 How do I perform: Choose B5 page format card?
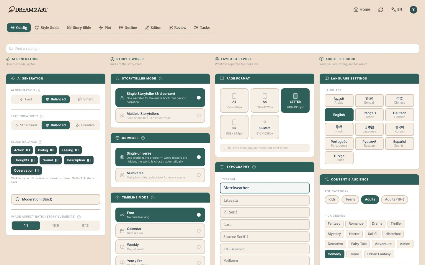click(234, 127)
